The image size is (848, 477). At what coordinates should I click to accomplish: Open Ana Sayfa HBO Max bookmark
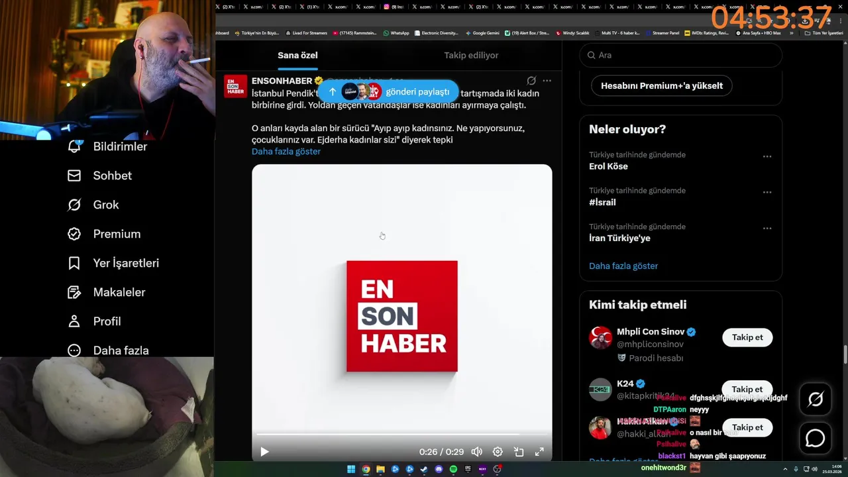(758, 32)
